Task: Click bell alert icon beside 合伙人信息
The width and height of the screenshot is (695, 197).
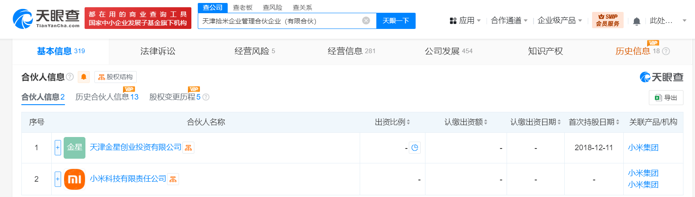Action: [x=84, y=77]
